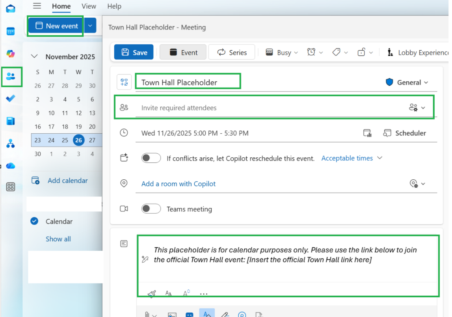452x317 pixels.
Task: Click Show all calendars link
Action: click(x=58, y=239)
